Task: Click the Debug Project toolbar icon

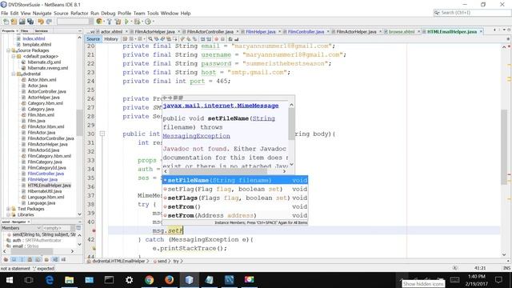Action: coord(137,22)
